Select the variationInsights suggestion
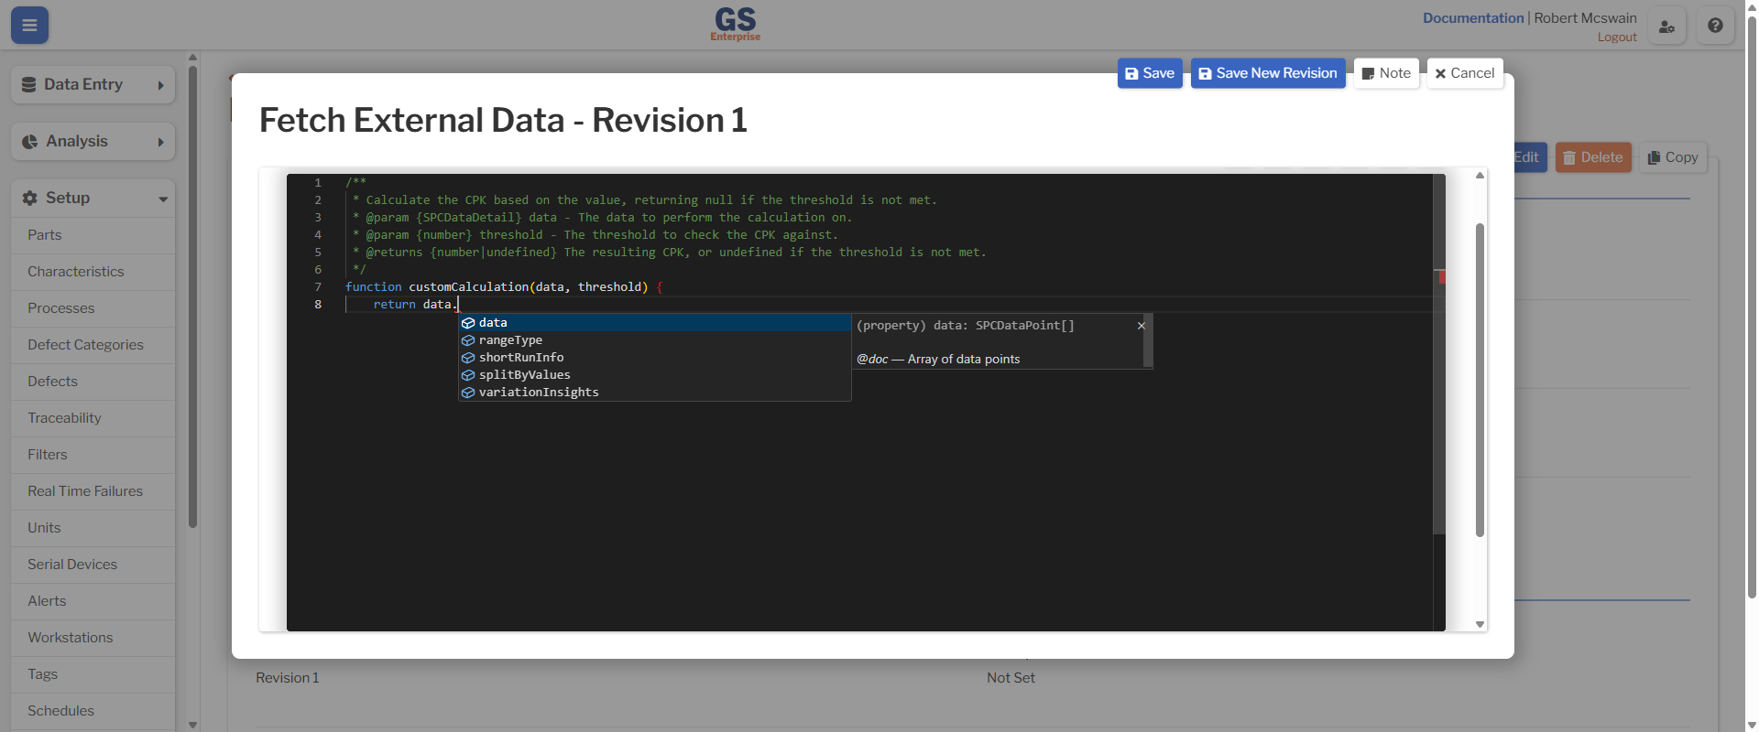1759x732 pixels. point(654,393)
